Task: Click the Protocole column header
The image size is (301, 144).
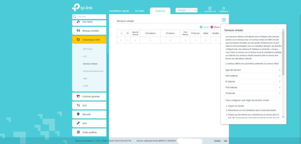Action: tap(195, 33)
